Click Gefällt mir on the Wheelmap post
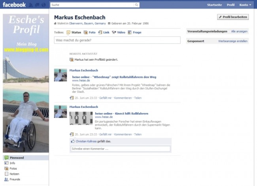The image size is (257, 186). [x=106, y=98]
